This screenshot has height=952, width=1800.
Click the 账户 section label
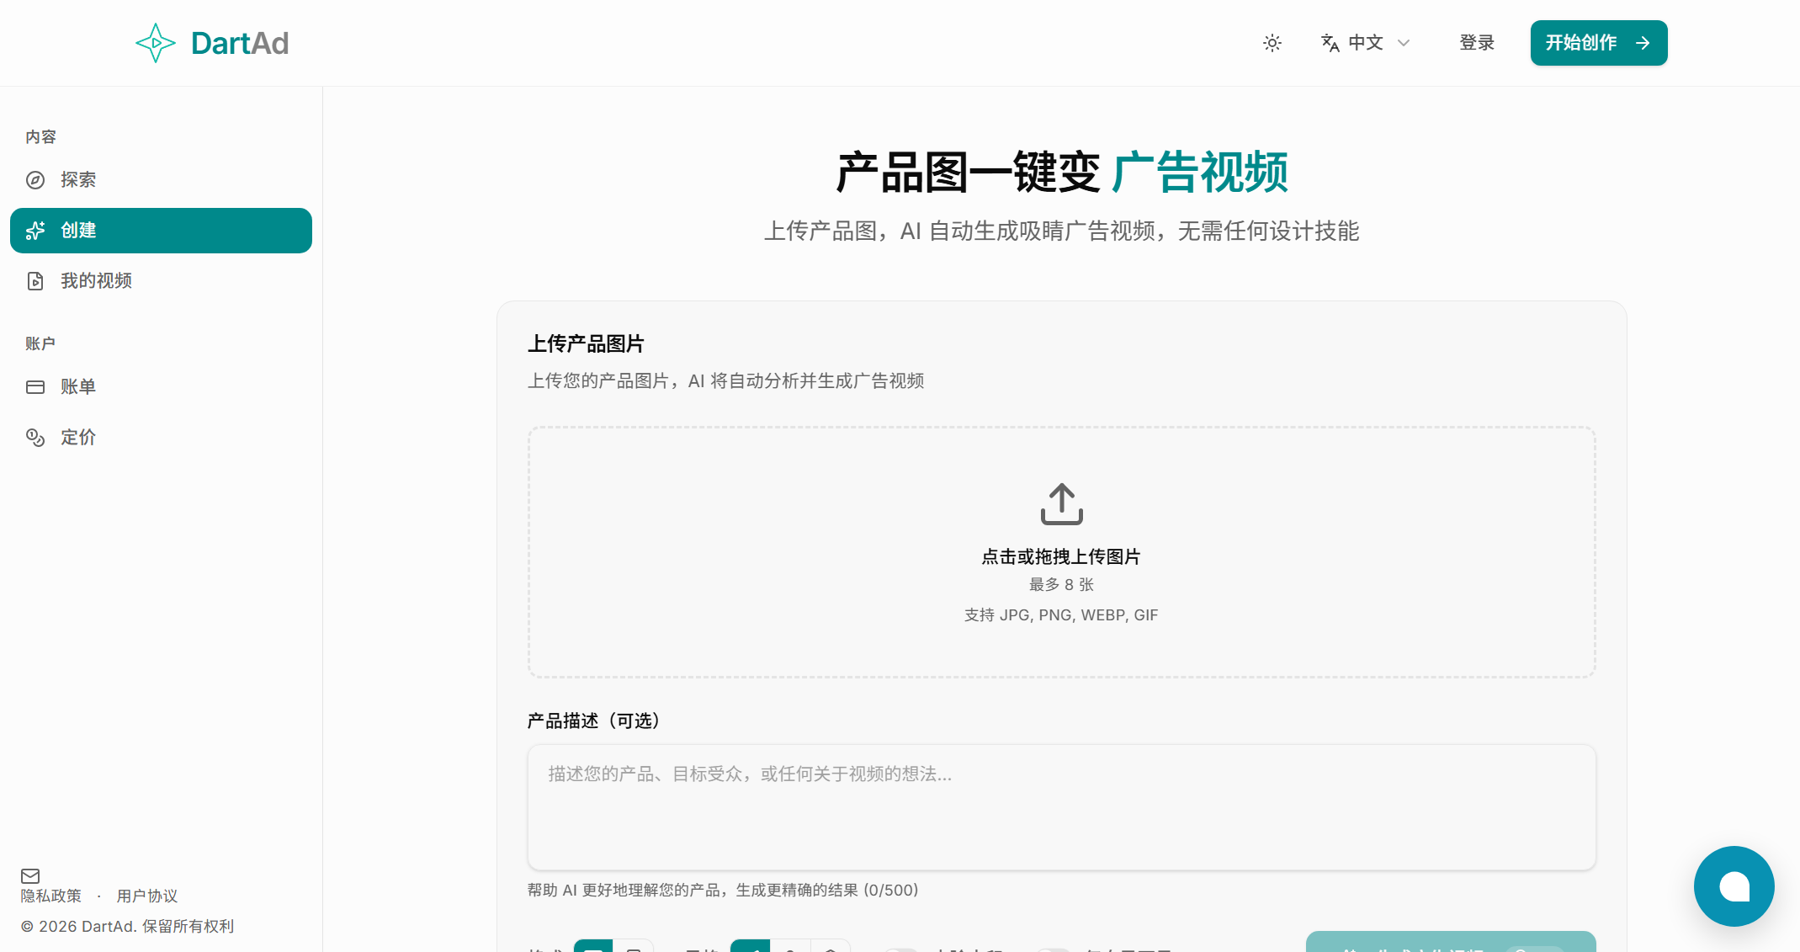40,344
